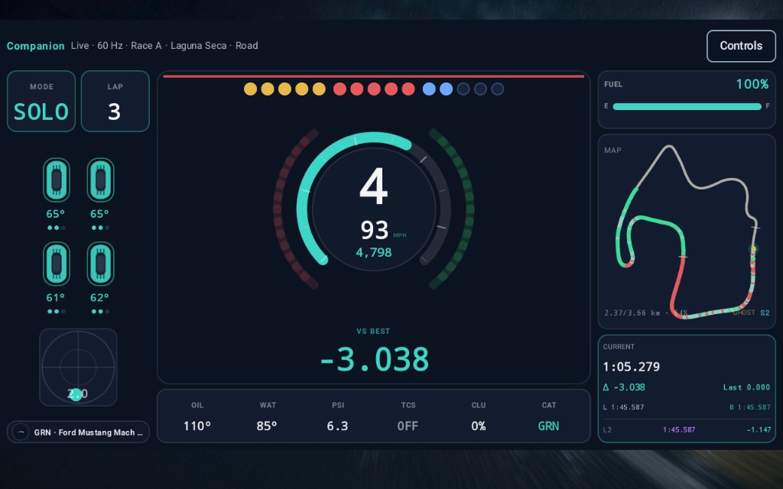Click the Companion app title

(35, 46)
